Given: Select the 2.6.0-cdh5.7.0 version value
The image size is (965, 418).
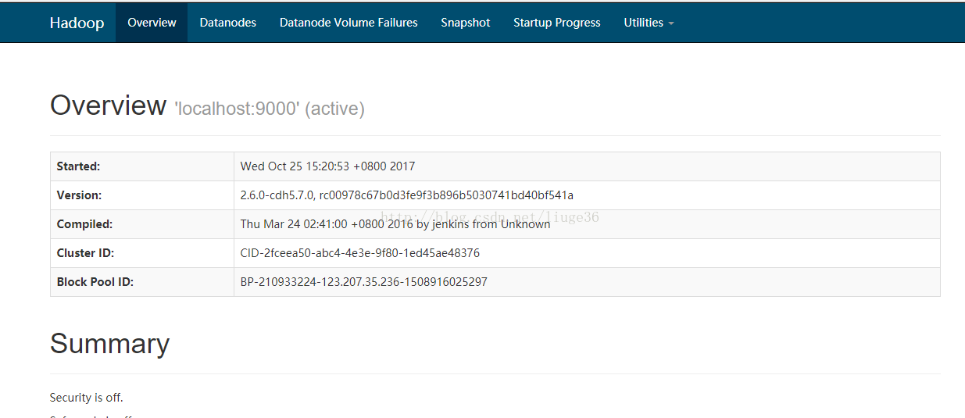Looking at the screenshot, I should point(406,195).
